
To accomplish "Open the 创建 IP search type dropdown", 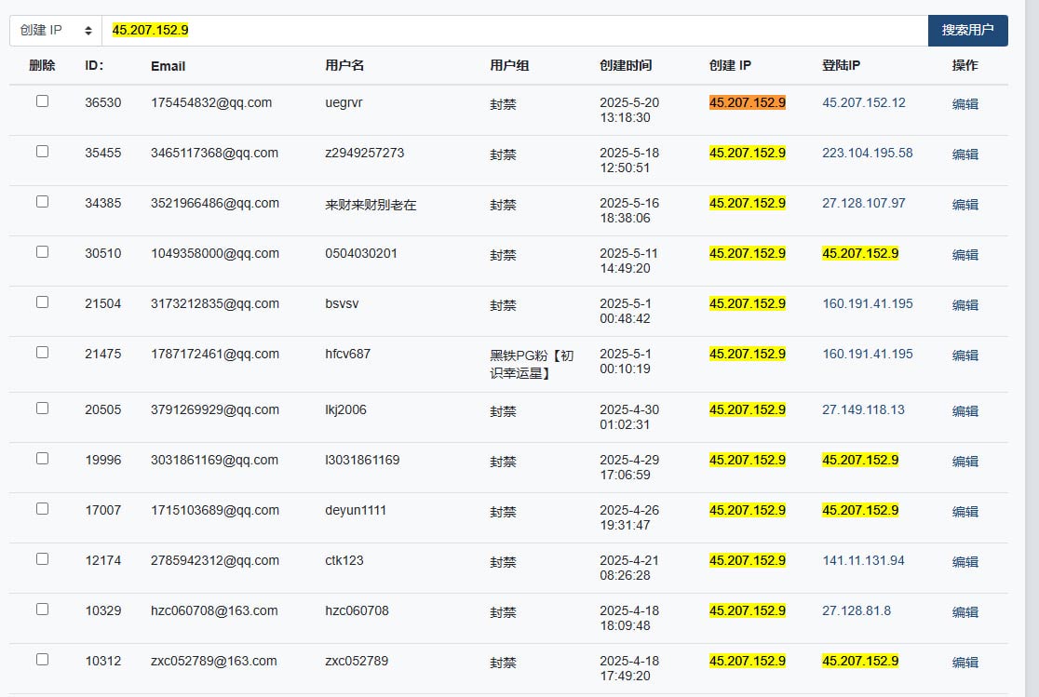I will coord(56,31).
